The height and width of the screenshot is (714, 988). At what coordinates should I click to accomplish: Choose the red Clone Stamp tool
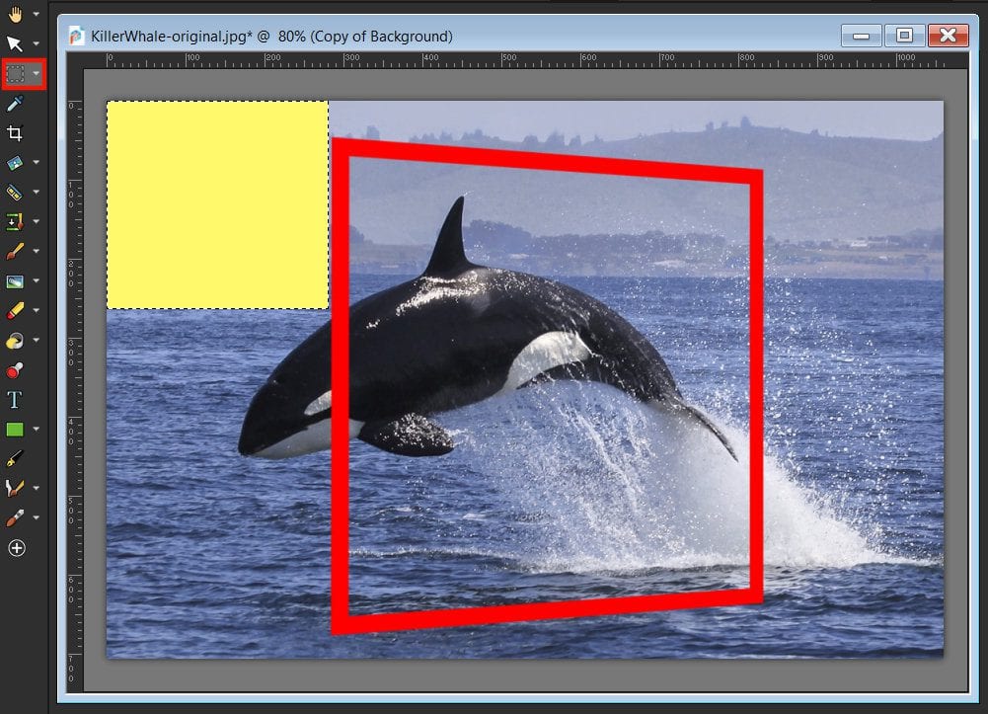click(15, 369)
